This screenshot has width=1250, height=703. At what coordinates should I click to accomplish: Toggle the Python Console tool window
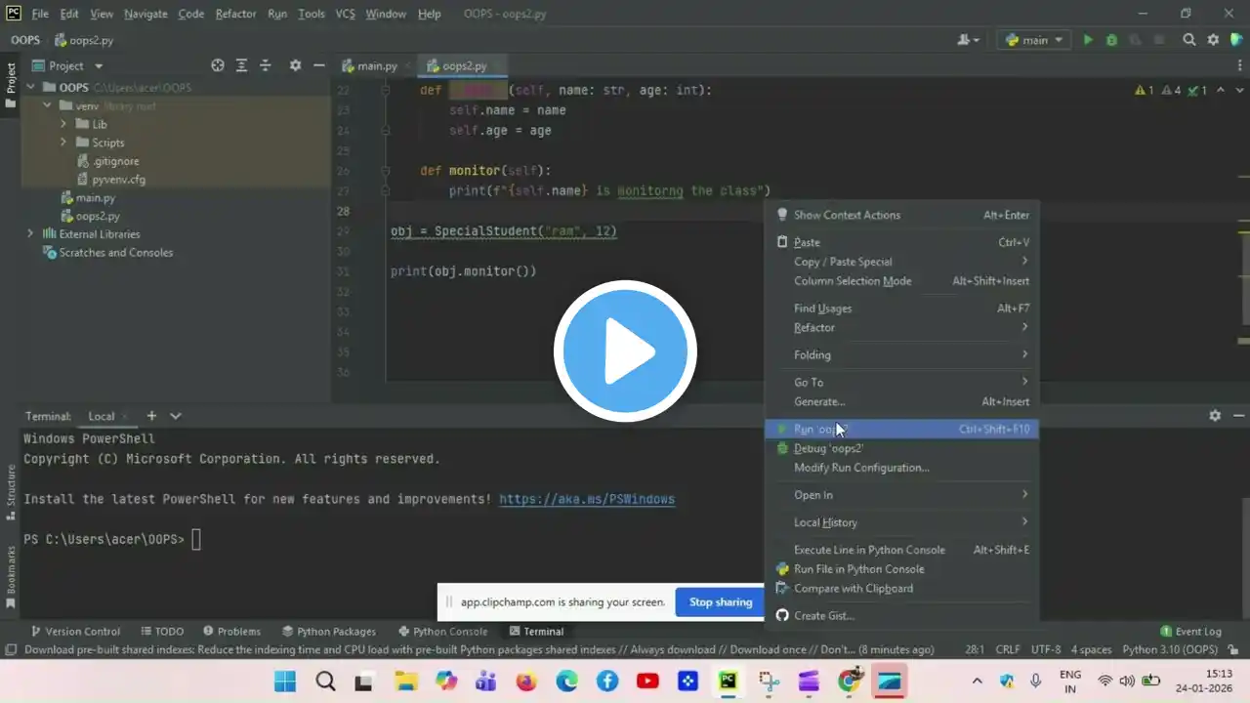point(441,632)
